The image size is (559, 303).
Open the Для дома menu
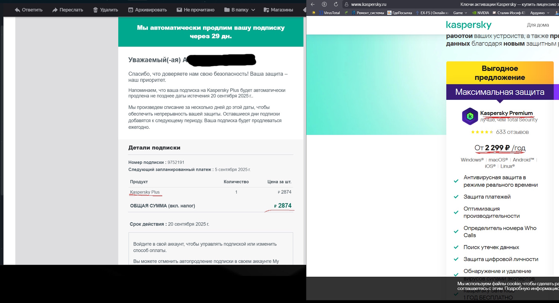click(x=537, y=25)
